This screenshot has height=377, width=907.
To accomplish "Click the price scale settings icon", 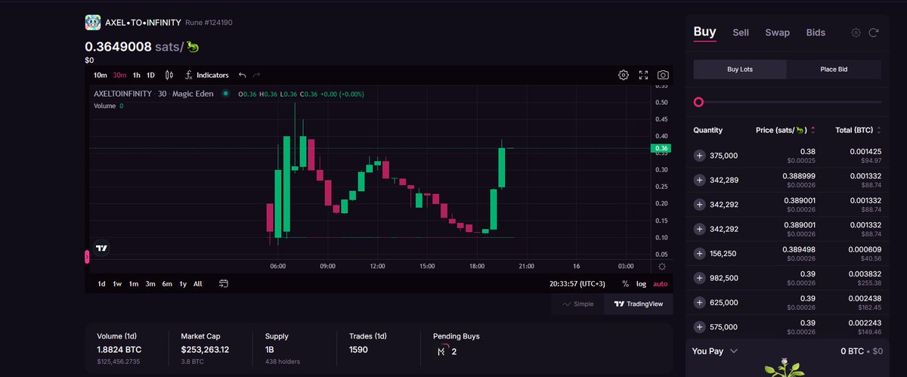I will click(662, 266).
